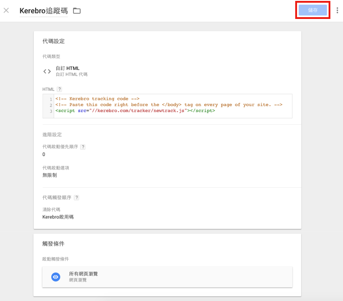Edit the tag name Kerebro追蹤碼
Image resolution: width=343 pixels, height=301 pixels.
[x=43, y=10]
